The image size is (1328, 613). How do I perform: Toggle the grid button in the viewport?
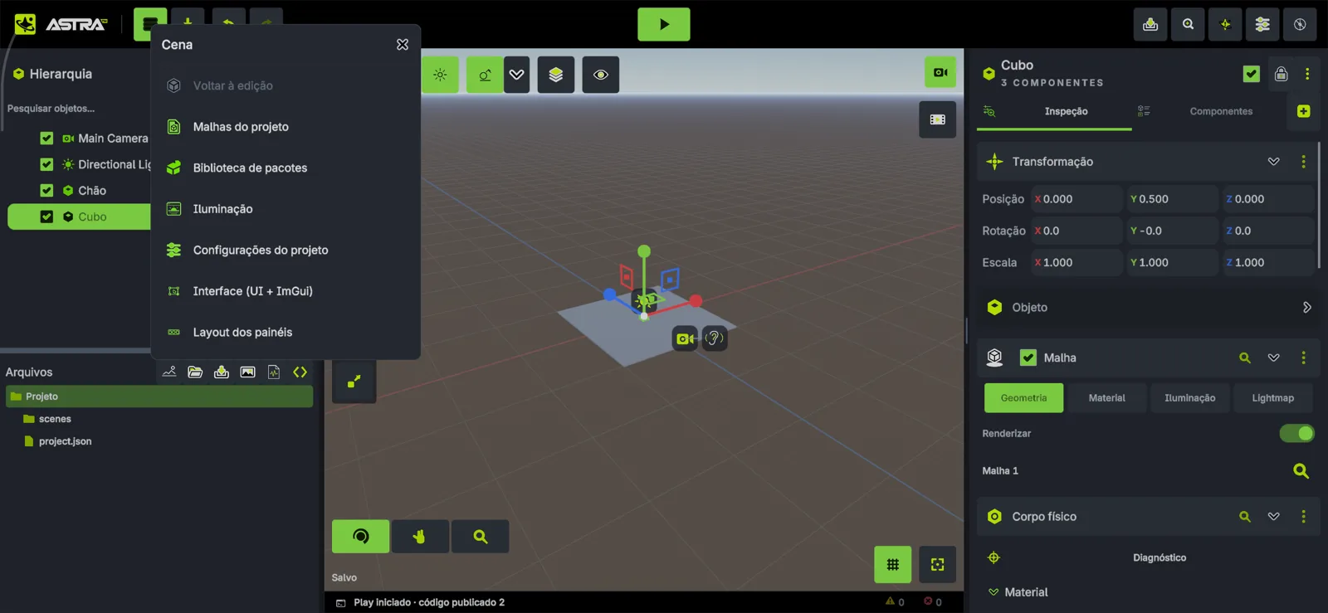pyautogui.click(x=892, y=565)
